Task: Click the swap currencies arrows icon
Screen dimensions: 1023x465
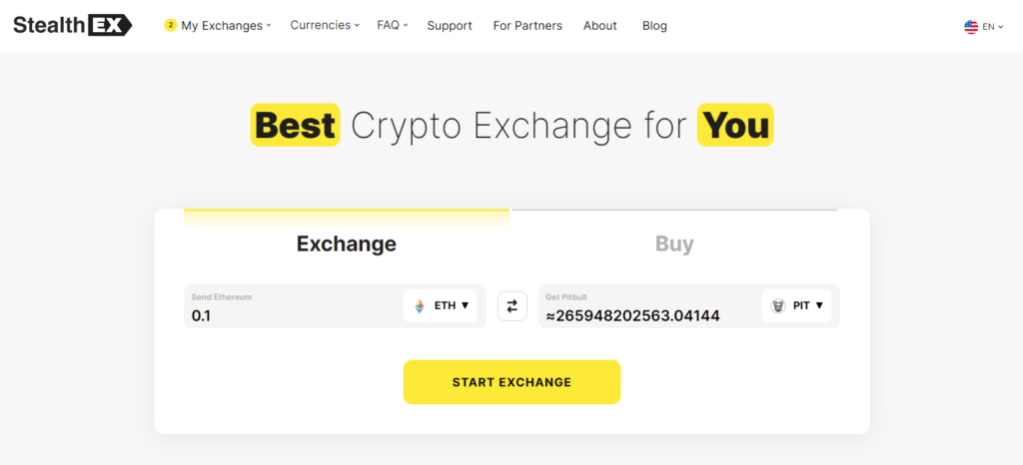Action: (x=512, y=306)
